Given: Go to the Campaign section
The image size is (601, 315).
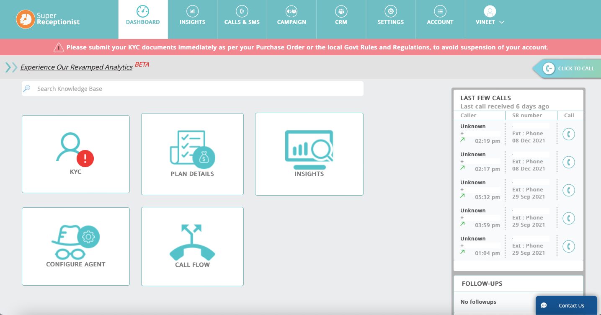Looking at the screenshot, I should 291,17.
